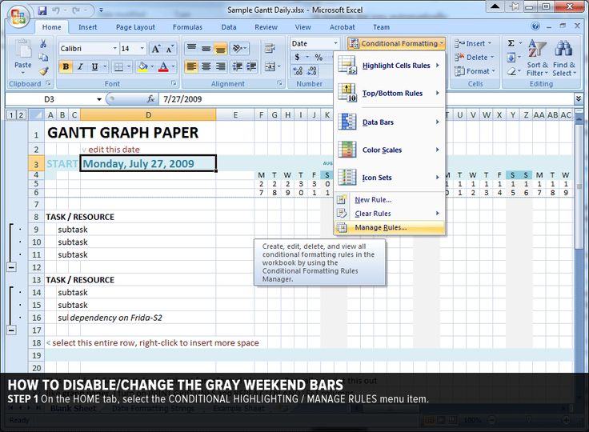Open the Fill Color dropdown arrow

pyautogui.click(x=152, y=67)
